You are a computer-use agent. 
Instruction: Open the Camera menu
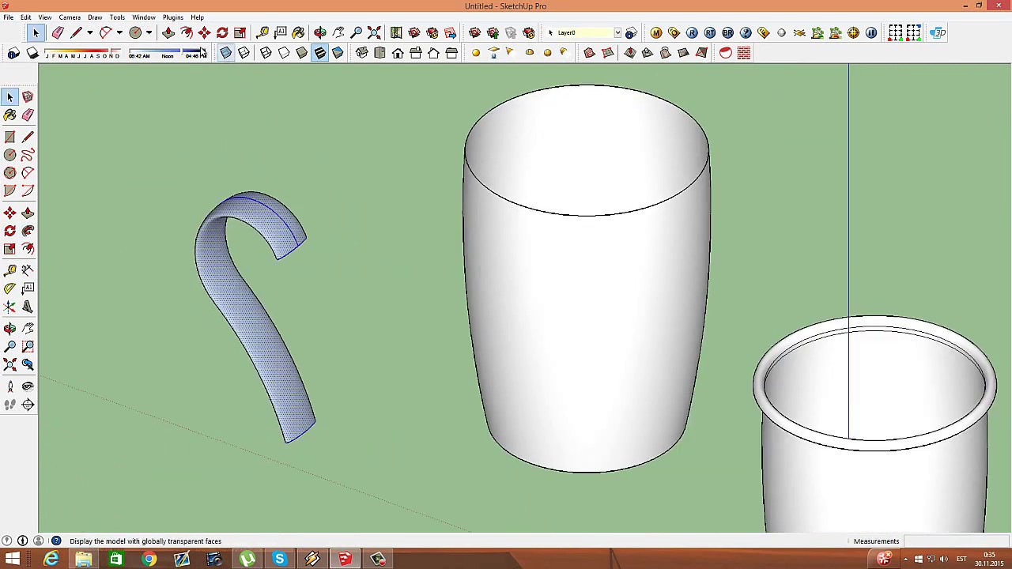[70, 17]
